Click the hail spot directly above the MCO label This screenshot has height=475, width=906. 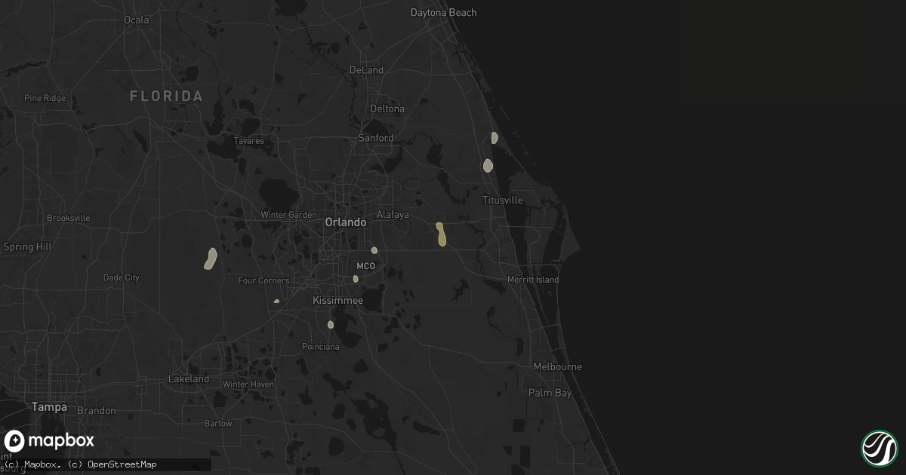tap(374, 250)
